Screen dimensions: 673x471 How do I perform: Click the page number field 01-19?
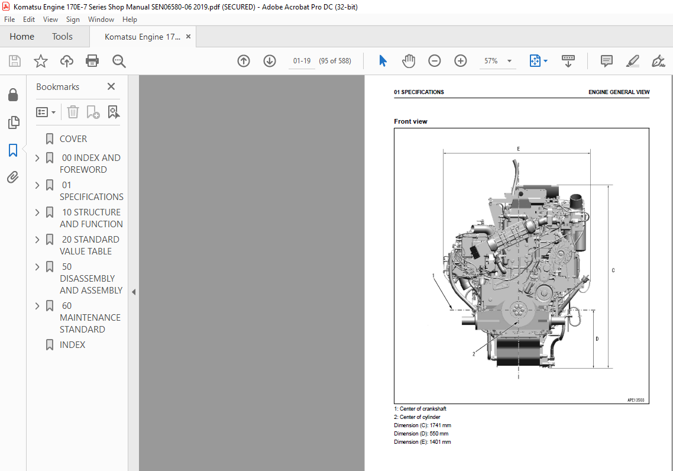click(x=302, y=61)
